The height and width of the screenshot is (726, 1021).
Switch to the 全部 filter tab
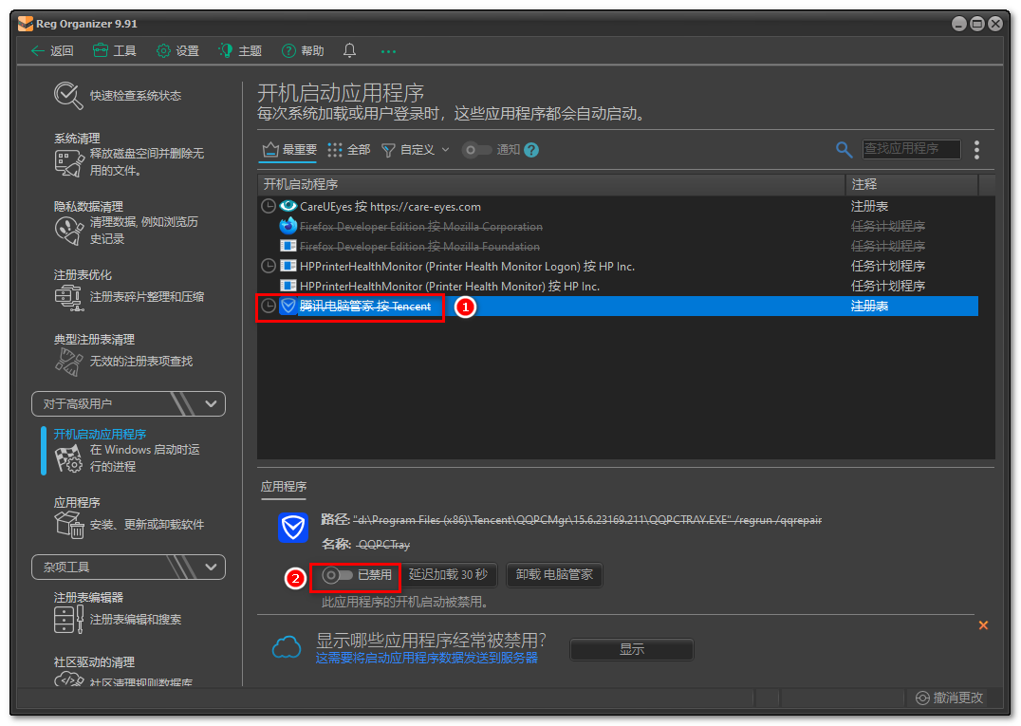(349, 150)
